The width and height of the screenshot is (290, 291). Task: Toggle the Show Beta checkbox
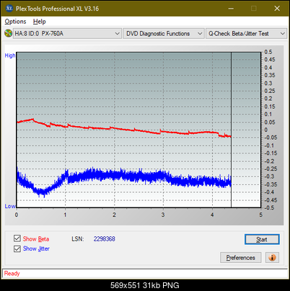point(17,238)
